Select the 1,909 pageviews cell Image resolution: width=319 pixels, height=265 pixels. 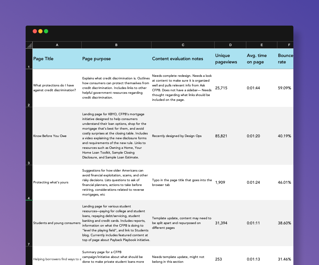[x=230, y=182]
